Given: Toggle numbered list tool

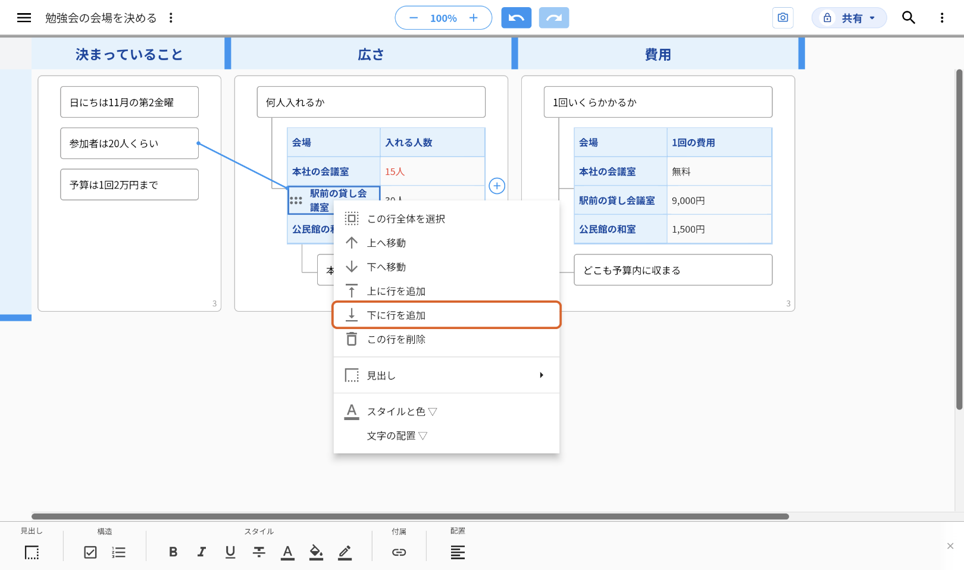Looking at the screenshot, I should click(118, 552).
